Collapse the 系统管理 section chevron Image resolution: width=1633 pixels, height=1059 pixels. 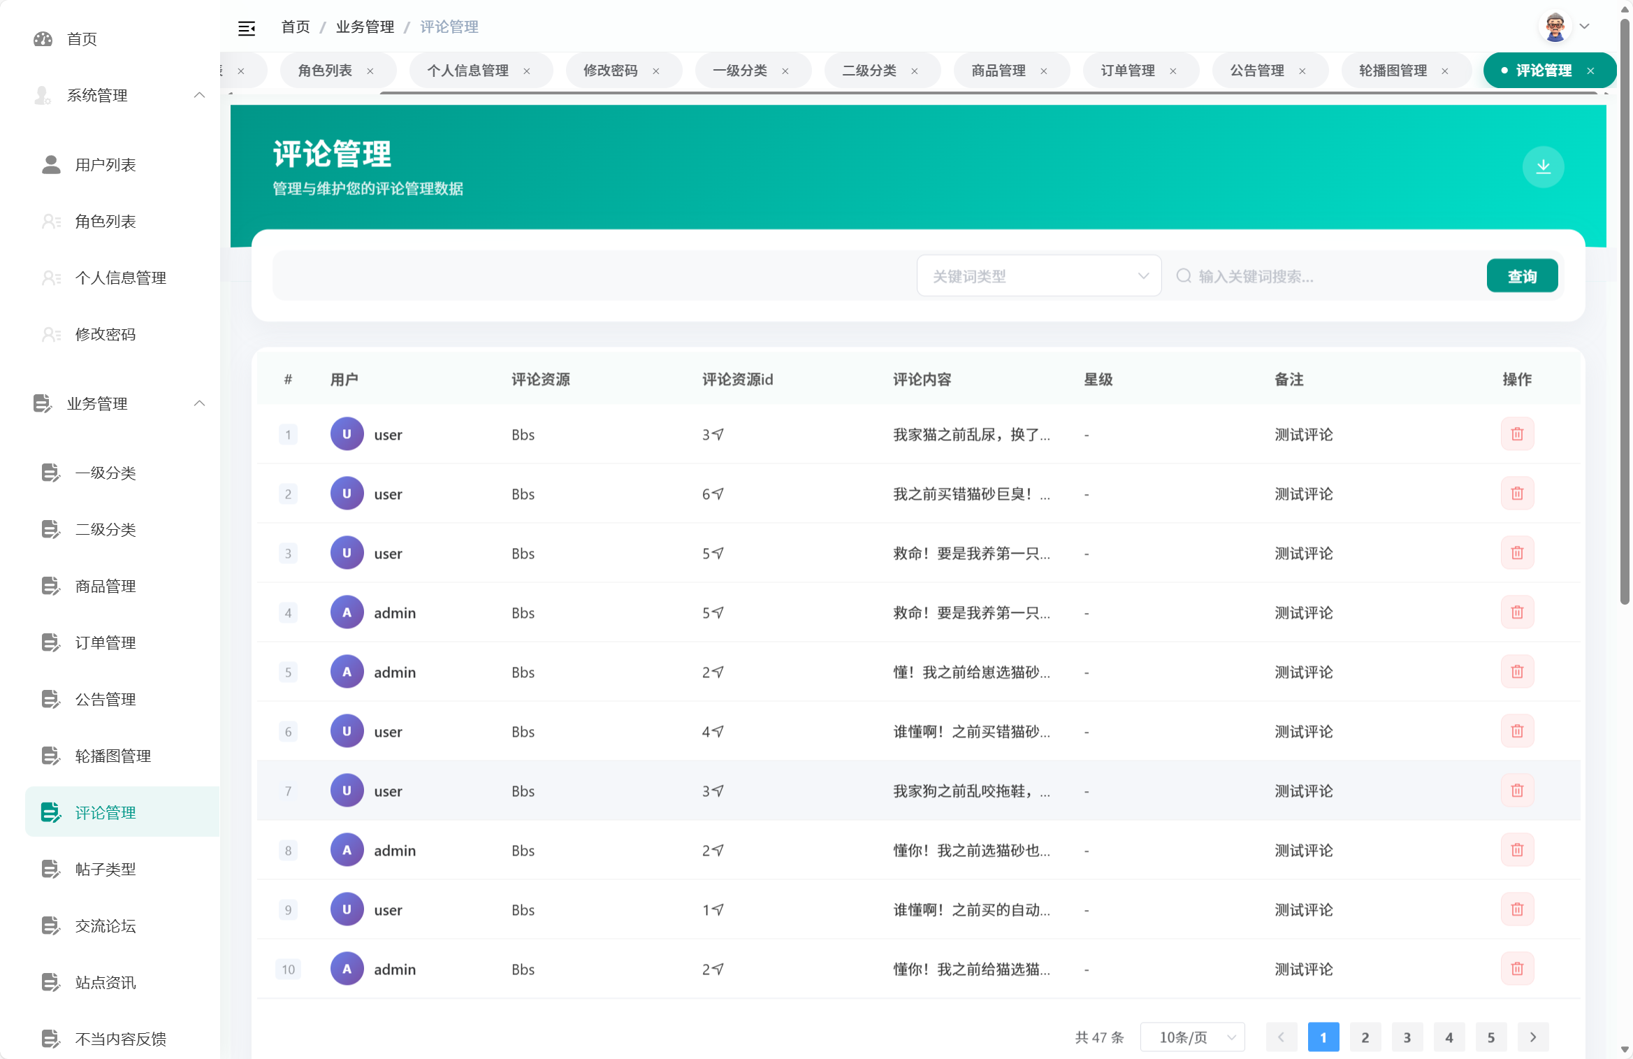pyautogui.click(x=200, y=95)
